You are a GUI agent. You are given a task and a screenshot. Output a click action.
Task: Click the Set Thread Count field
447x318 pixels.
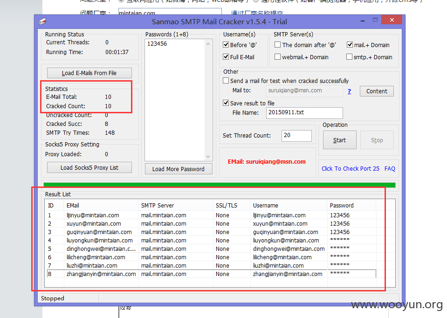[296, 136]
